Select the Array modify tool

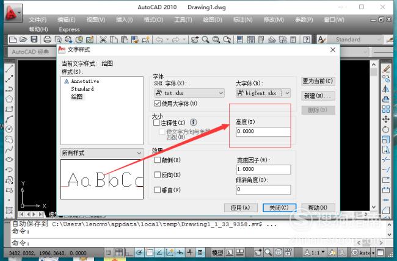click(x=386, y=109)
